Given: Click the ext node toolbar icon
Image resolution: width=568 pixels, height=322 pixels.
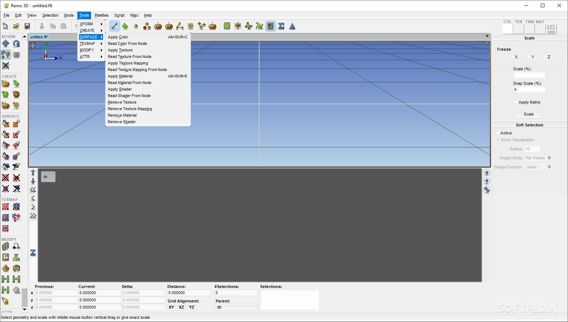Looking at the screenshot, I should pyautogui.click(x=213, y=26).
